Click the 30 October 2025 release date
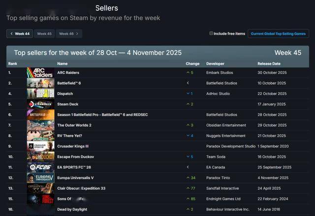This screenshot has width=315, height=216. (x=272, y=73)
